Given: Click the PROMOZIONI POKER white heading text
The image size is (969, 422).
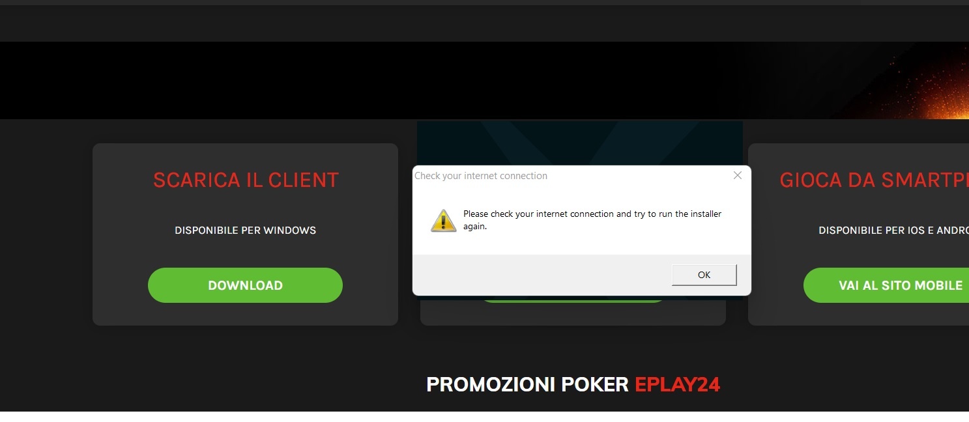Looking at the screenshot, I should (x=527, y=384).
